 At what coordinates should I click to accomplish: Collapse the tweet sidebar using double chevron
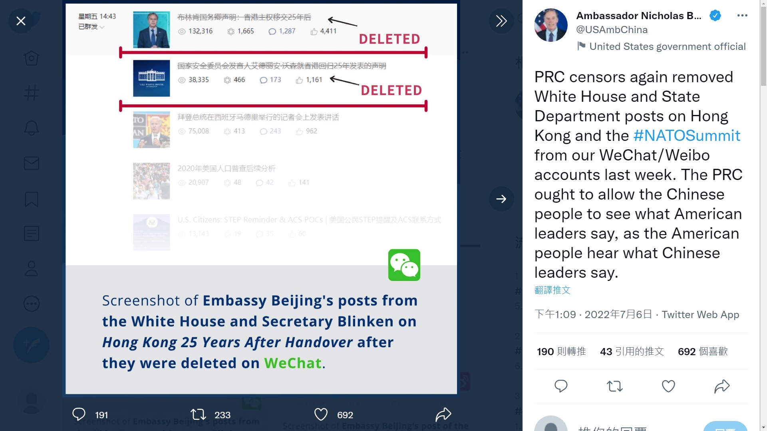coord(501,21)
